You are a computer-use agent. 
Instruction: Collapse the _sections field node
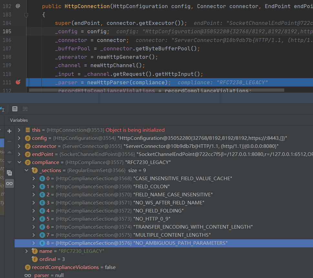tap(27, 170)
